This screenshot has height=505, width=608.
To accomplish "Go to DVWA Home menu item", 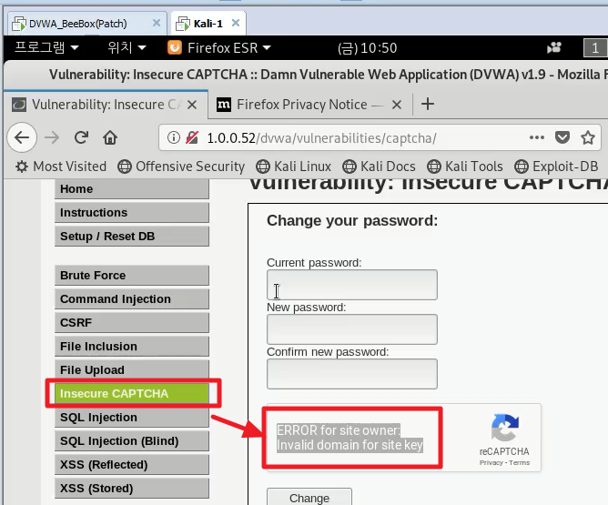I will pos(132,188).
